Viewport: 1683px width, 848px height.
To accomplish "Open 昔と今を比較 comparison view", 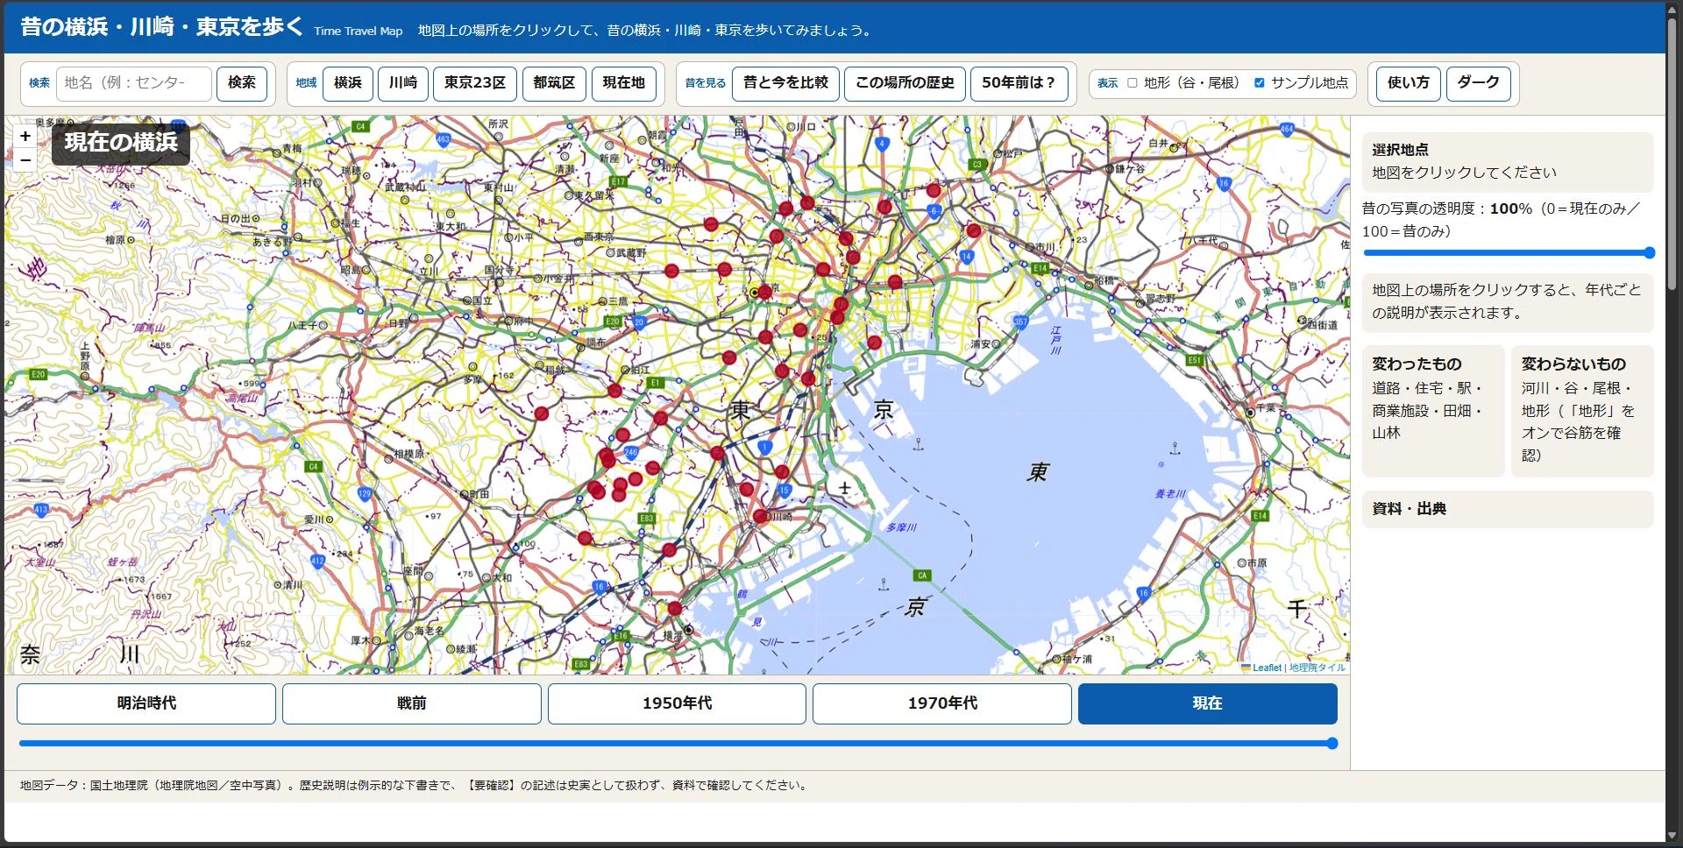I will pos(786,83).
